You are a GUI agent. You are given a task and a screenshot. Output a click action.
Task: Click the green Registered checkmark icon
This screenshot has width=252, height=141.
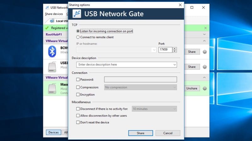point(47,28)
